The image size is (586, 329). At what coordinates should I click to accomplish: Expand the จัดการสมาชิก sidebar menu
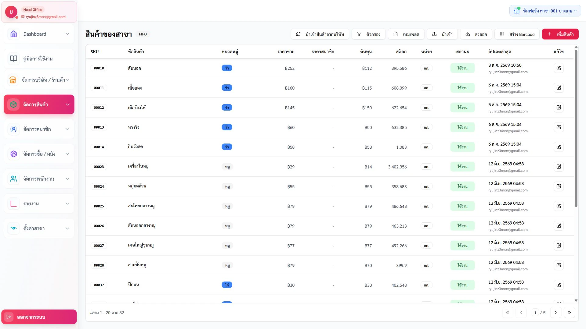(x=39, y=129)
